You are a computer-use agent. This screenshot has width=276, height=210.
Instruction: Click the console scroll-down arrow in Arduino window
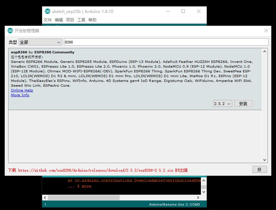pos(204,192)
